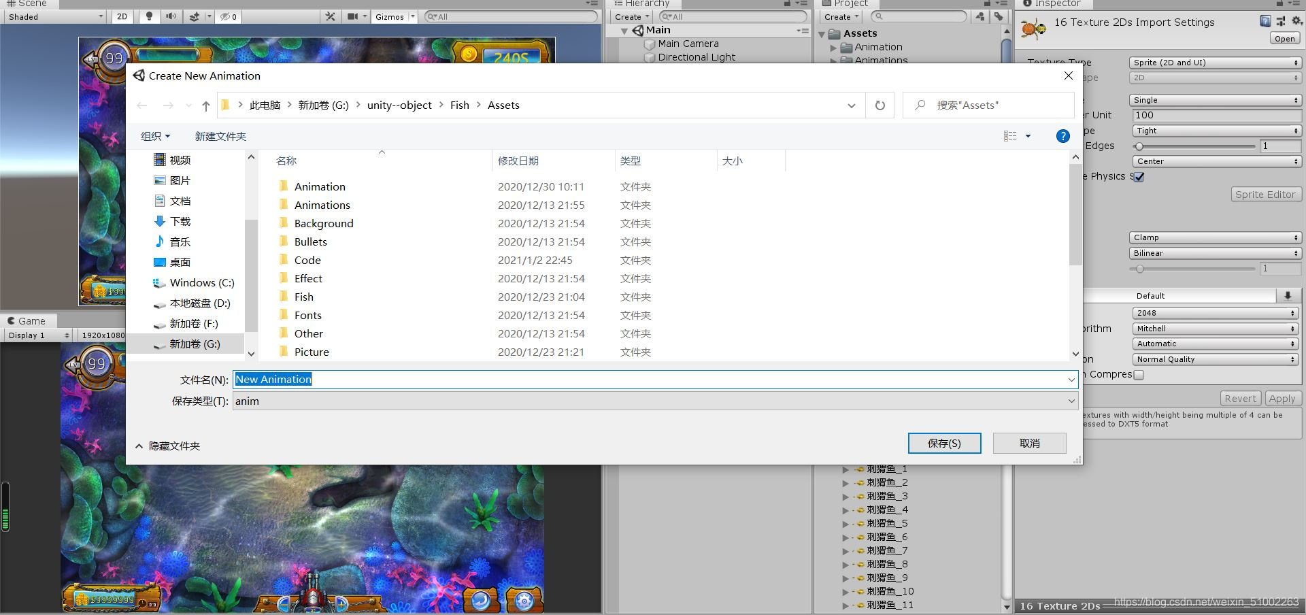Expand the Animation folder in Project tree

coord(833,48)
